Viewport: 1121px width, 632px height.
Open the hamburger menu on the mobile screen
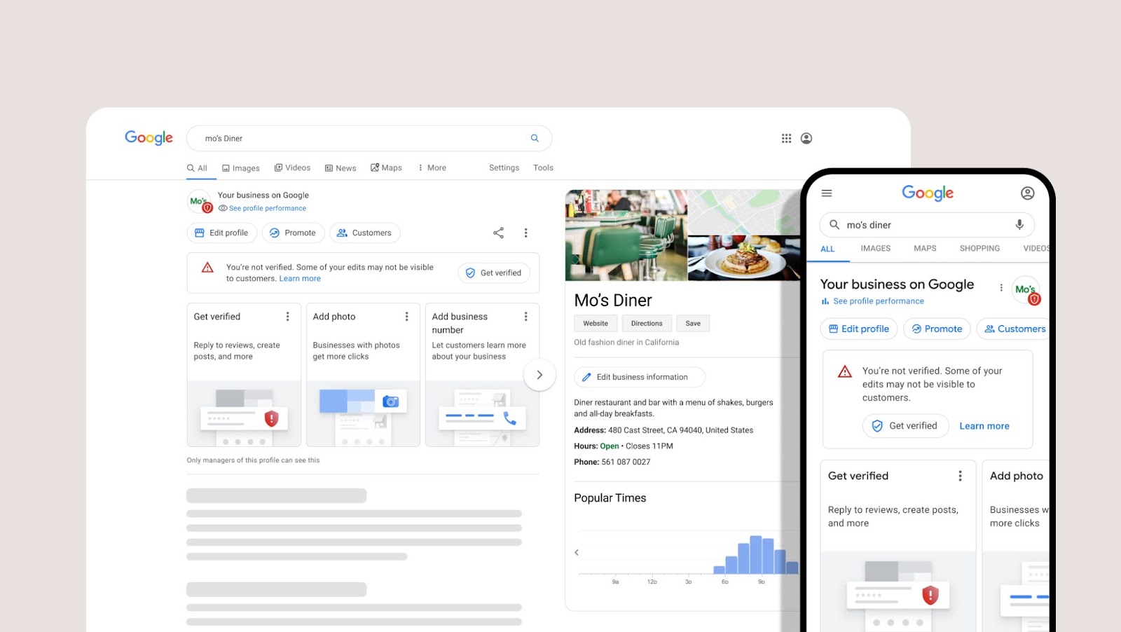point(827,193)
